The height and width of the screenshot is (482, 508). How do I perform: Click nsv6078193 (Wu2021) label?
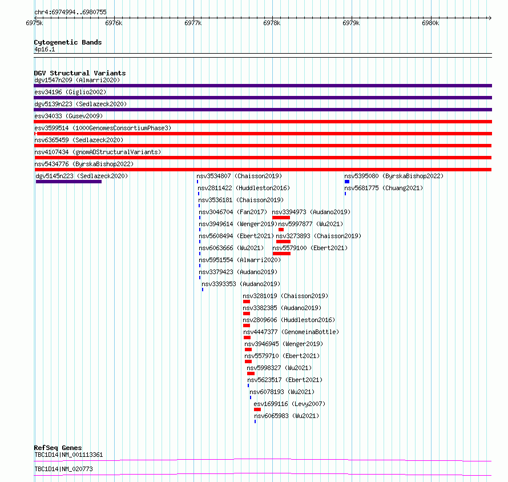tap(282, 392)
